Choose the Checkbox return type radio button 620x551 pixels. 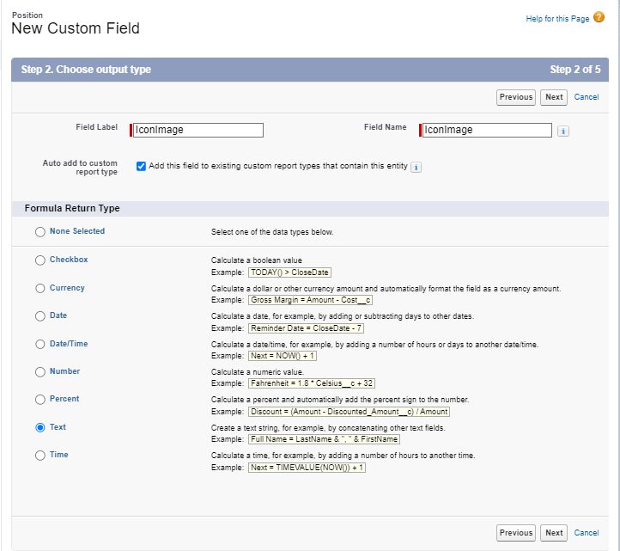point(40,260)
